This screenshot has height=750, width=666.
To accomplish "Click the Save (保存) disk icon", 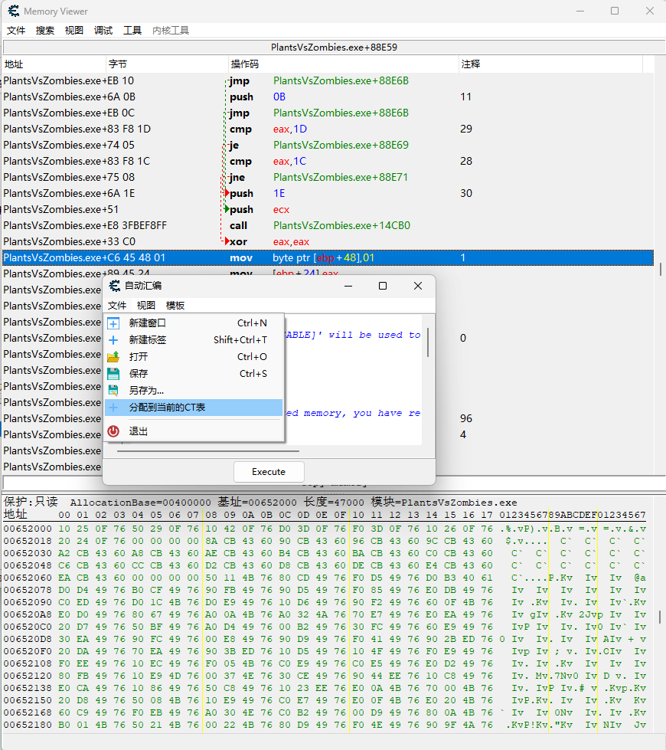I will pos(113,374).
